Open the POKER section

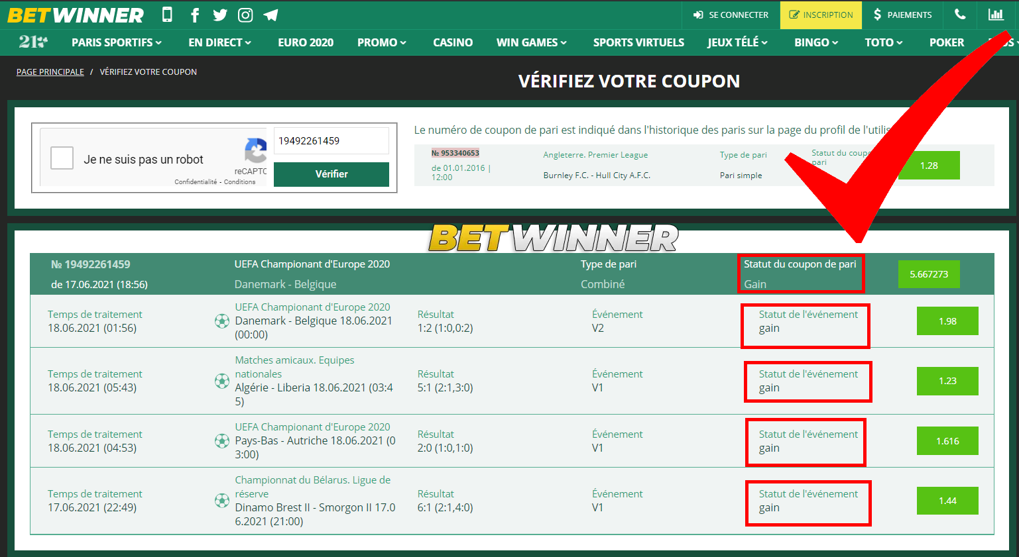click(947, 42)
